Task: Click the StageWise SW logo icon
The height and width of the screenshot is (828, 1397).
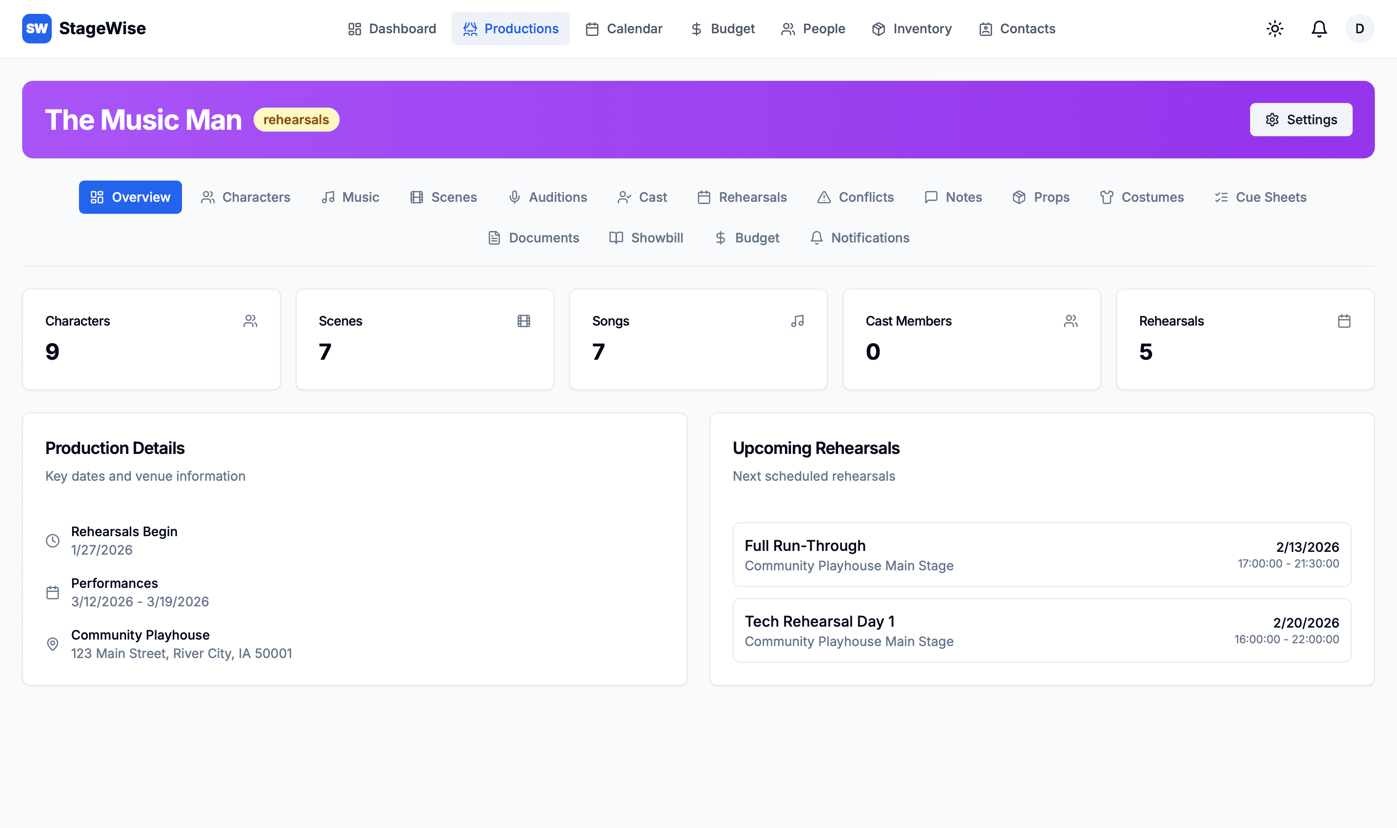Action: click(x=37, y=29)
